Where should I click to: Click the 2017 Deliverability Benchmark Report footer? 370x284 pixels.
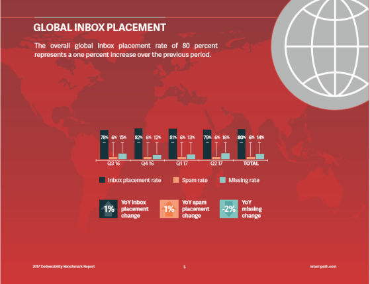click(x=64, y=266)
